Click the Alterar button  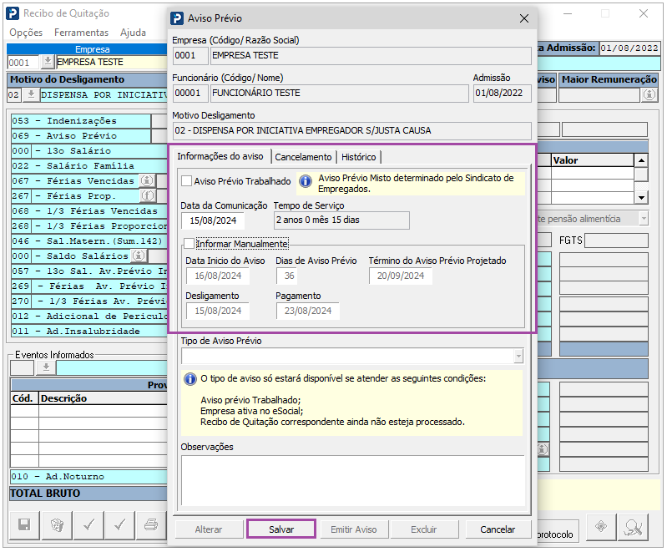pos(209,529)
